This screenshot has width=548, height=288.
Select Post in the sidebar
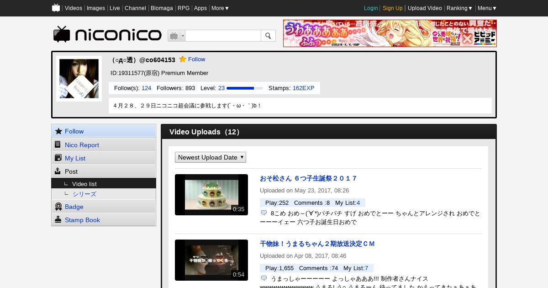pyautogui.click(x=104, y=171)
